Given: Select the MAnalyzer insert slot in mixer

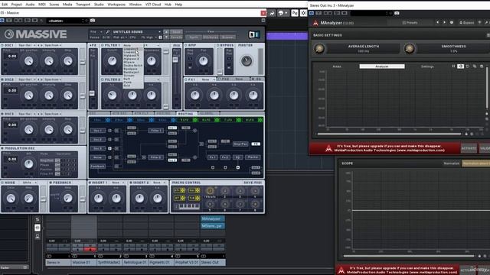Looking at the screenshot, I should (212, 219).
